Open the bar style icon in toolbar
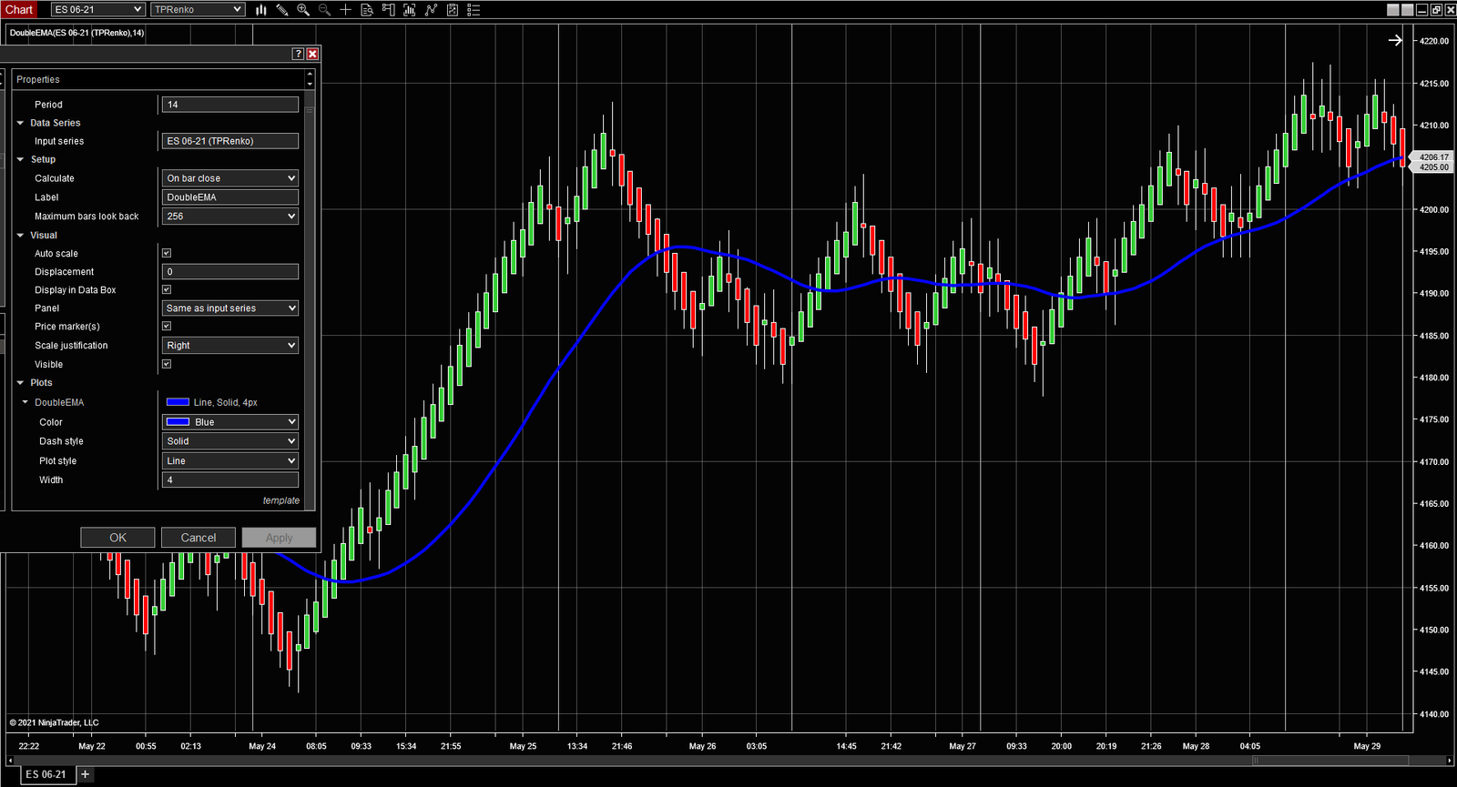1457x787 pixels. click(261, 10)
